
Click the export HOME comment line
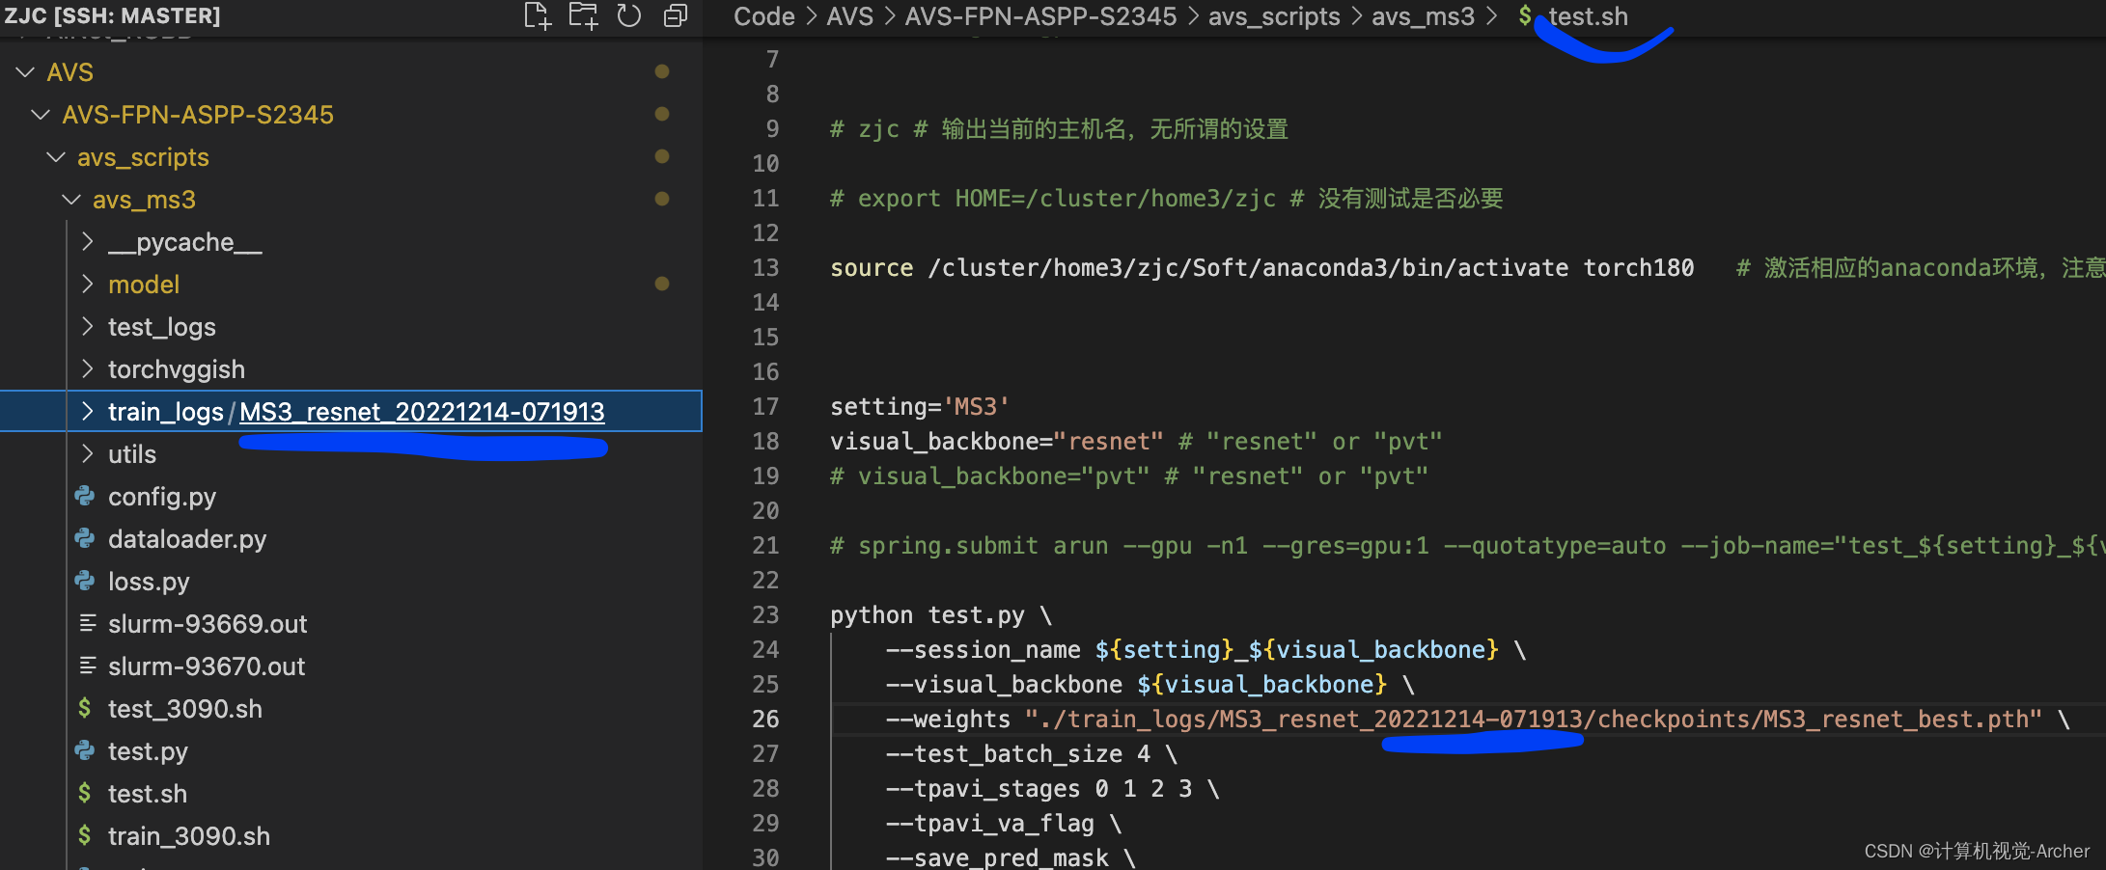(x=1167, y=198)
